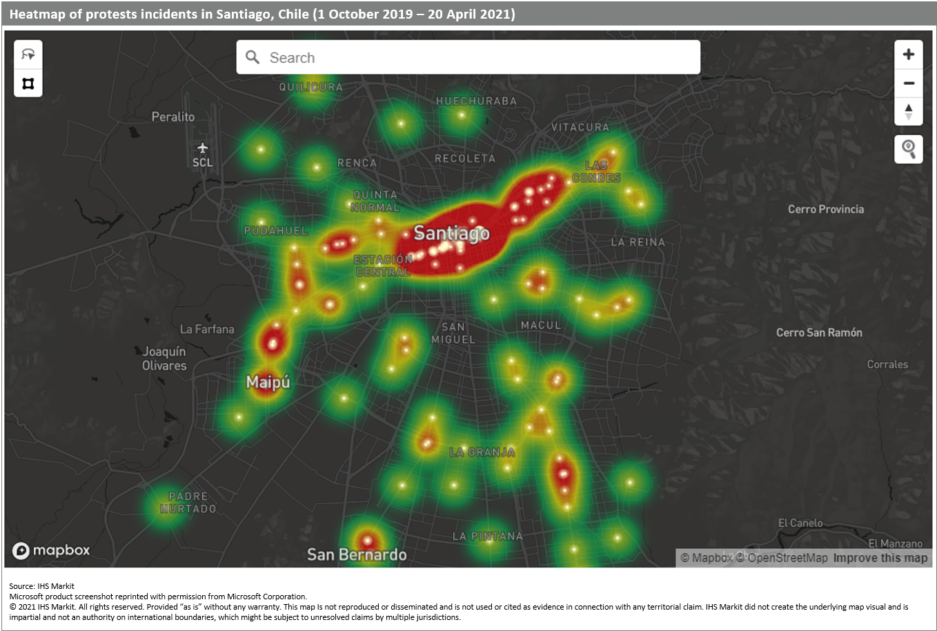Image resolution: width=937 pixels, height=631 pixels.
Task: Select the San Bernardo map label
Action: pyautogui.click(x=357, y=554)
